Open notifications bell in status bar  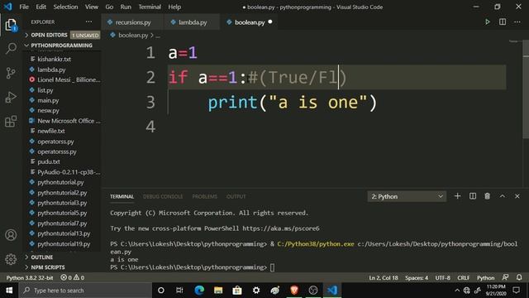(x=519, y=277)
